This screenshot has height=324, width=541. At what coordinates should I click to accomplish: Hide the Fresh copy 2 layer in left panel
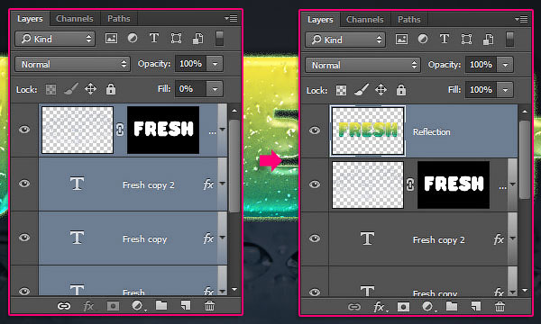pos(24,184)
